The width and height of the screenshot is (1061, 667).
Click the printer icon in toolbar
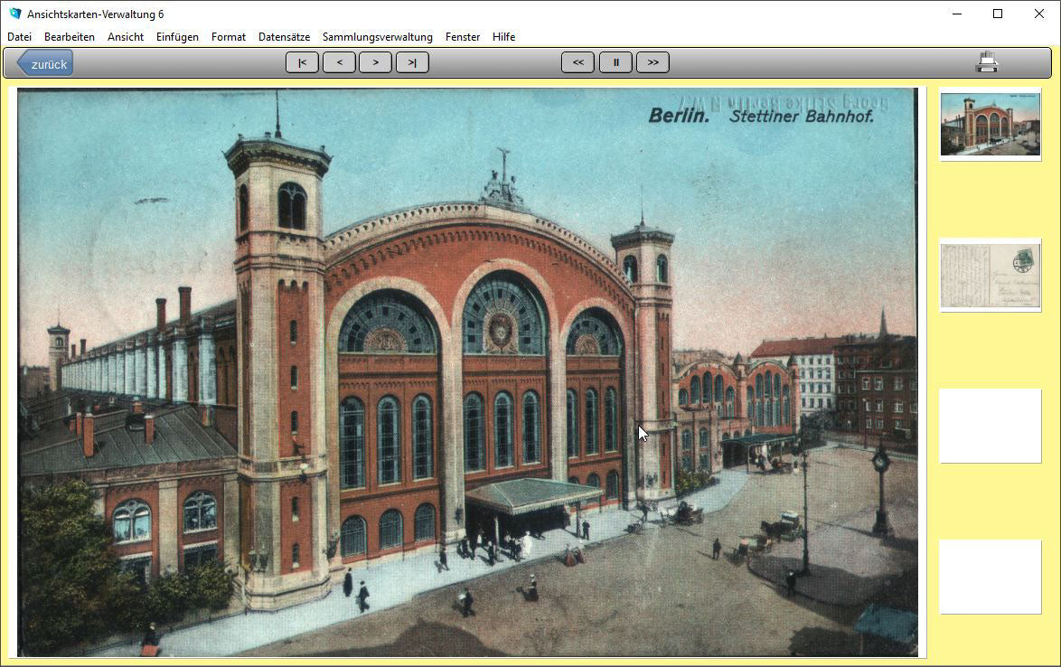pyautogui.click(x=987, y=62)
